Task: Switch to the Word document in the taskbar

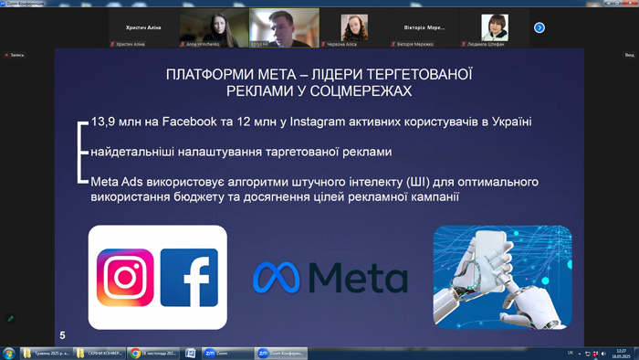Action: [190, 353]
